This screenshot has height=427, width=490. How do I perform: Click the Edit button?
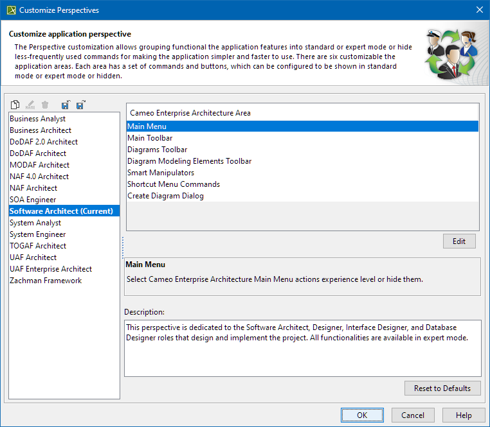459,241
